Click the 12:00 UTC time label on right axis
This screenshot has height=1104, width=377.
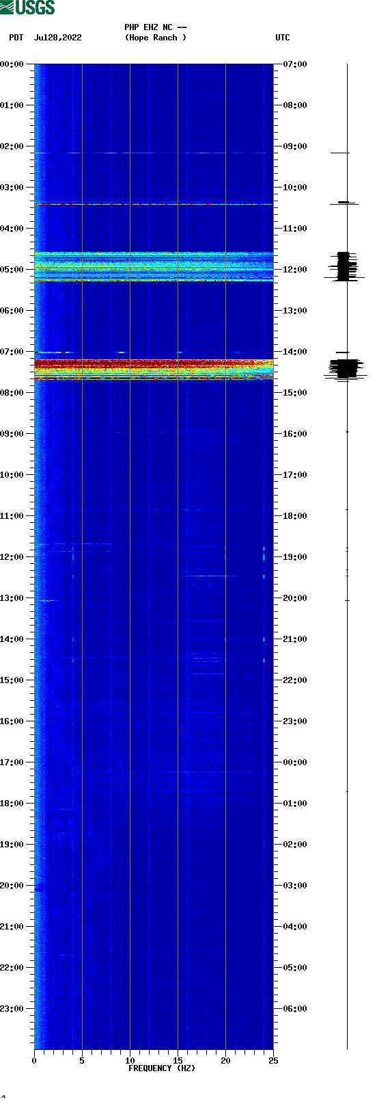pos(295,270)
